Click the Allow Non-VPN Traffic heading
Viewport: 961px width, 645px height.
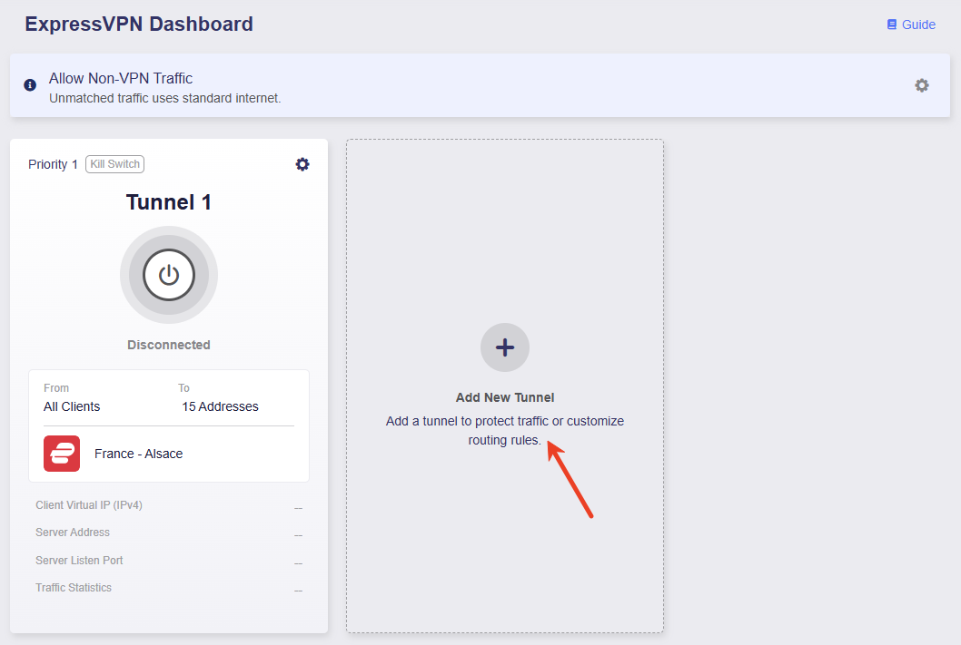coord(121,78)
